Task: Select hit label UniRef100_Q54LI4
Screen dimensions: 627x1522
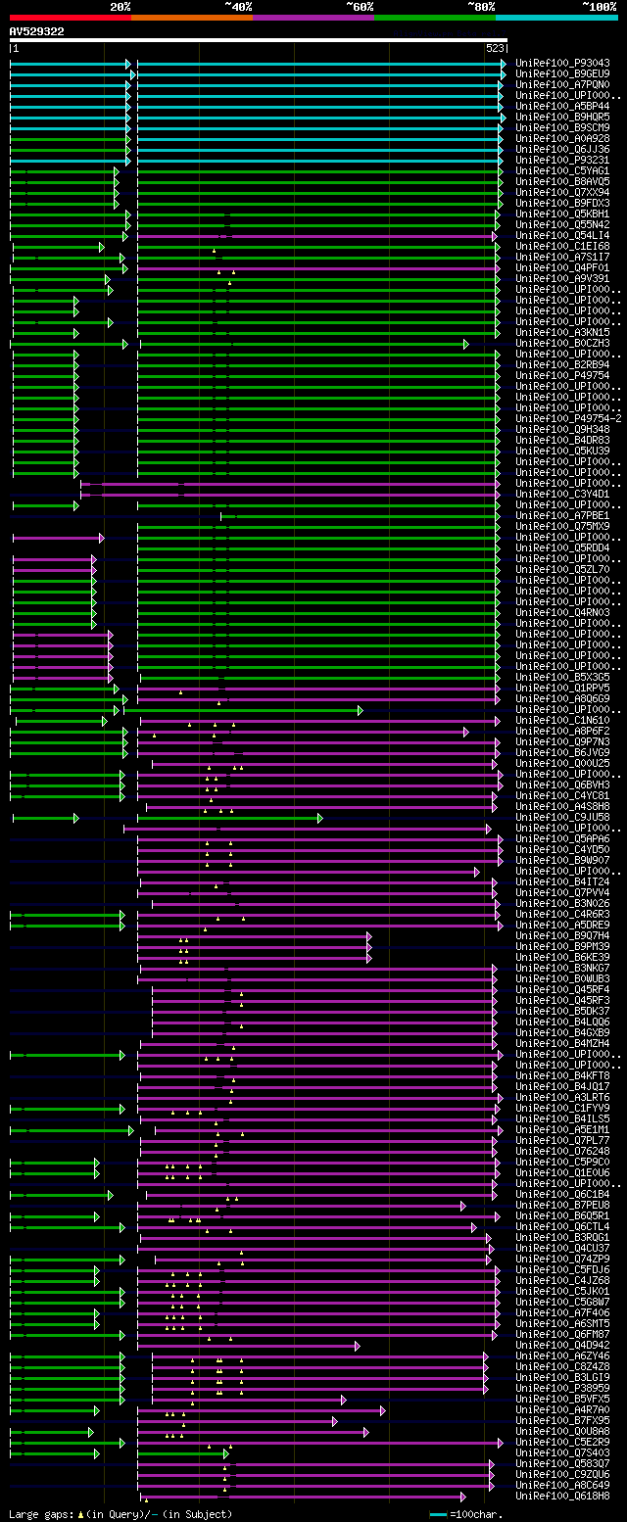Action: click(x=562, y=235)
